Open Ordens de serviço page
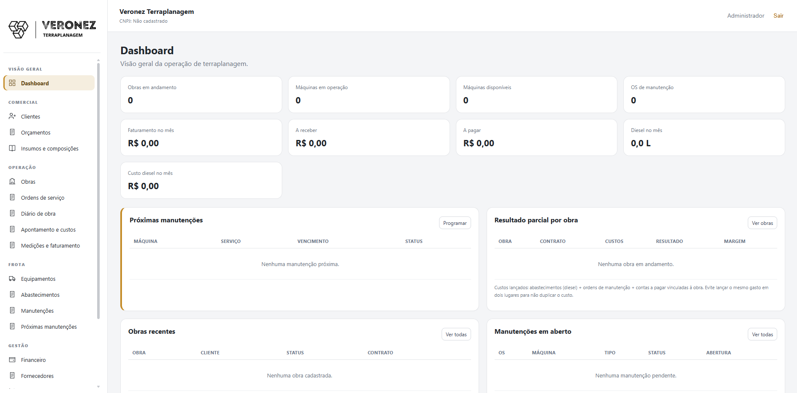The width and height of the screenshot is (797, 393). click(49, 198)
